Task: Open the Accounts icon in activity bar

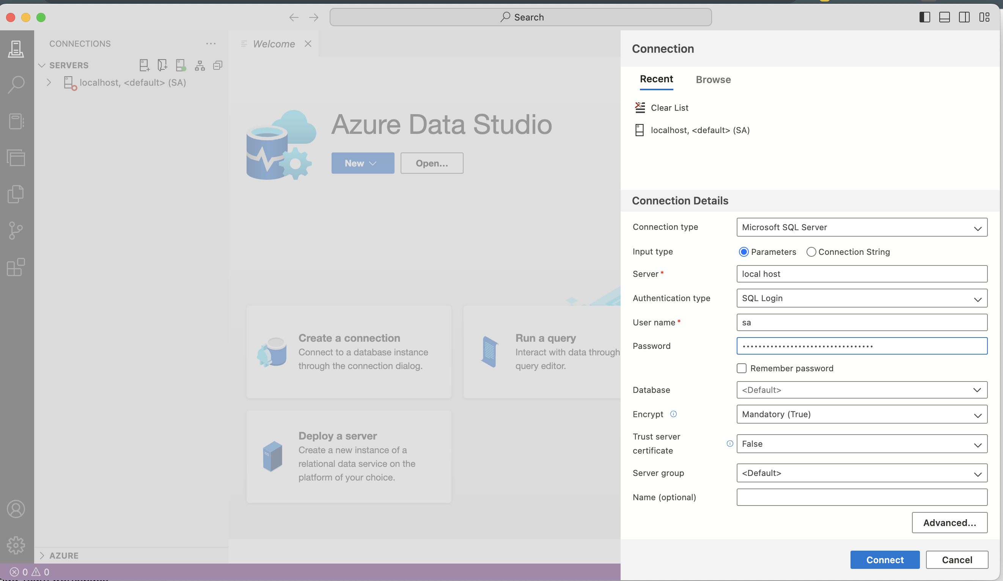Action: tap(16, 509)
